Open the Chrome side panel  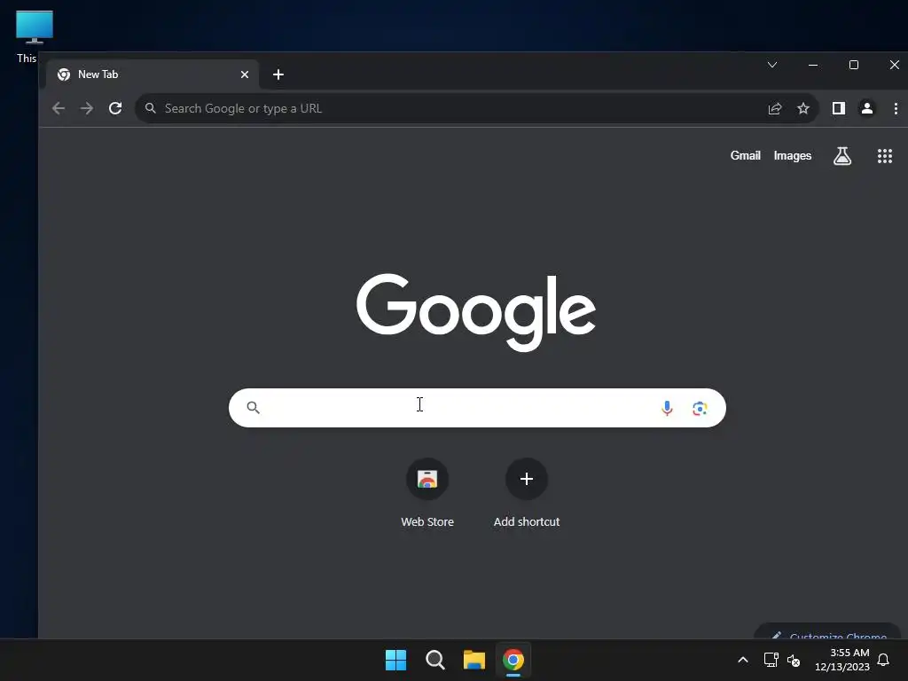point(839,108)
